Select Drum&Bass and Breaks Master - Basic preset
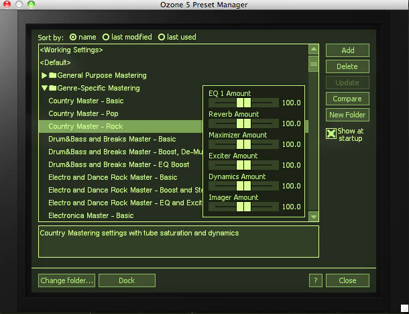The image size is (409, 314). (x=111, y=139)
